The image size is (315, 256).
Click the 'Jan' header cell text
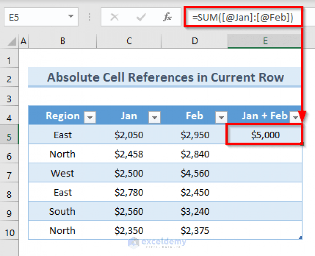pyautogui.click(x=129, y=116)
